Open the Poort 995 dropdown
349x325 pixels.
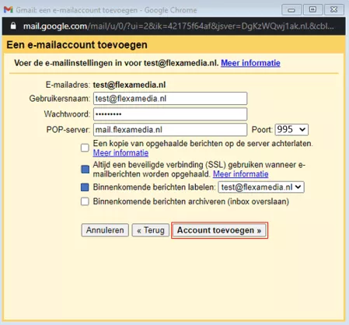[291, 129]
